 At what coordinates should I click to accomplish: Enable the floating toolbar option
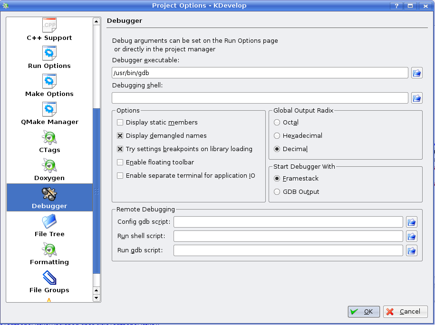coord(120,162)
